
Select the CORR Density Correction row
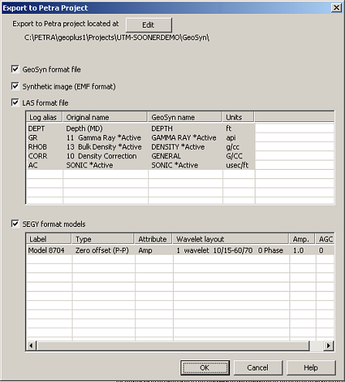(x=141, y=156)
